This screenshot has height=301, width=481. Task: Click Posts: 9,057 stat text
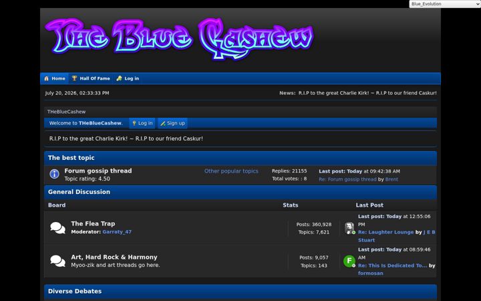[x=314, y=258]
